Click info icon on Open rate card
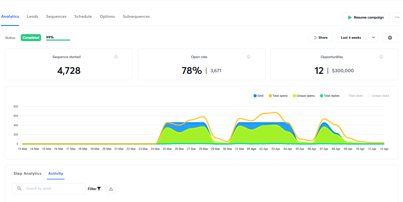 click(249, 57)
